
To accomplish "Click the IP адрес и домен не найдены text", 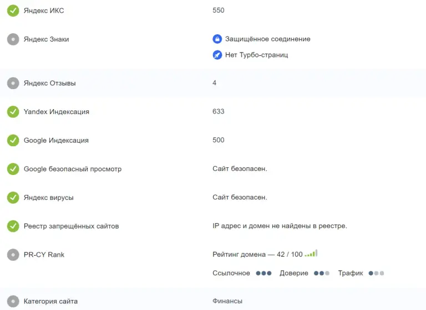I will click(280, 226).
